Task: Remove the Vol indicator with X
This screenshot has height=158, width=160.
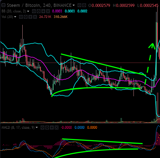Action: point(35,17)
